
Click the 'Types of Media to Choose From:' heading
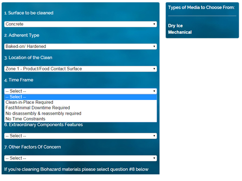[201, 8]
